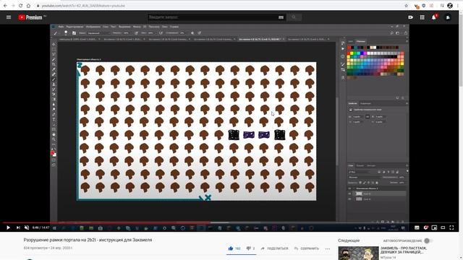Image resolution: width=463 pixels, height=260 pixels.
Task: Click the YouTube search input field
Action: [213, 17]
